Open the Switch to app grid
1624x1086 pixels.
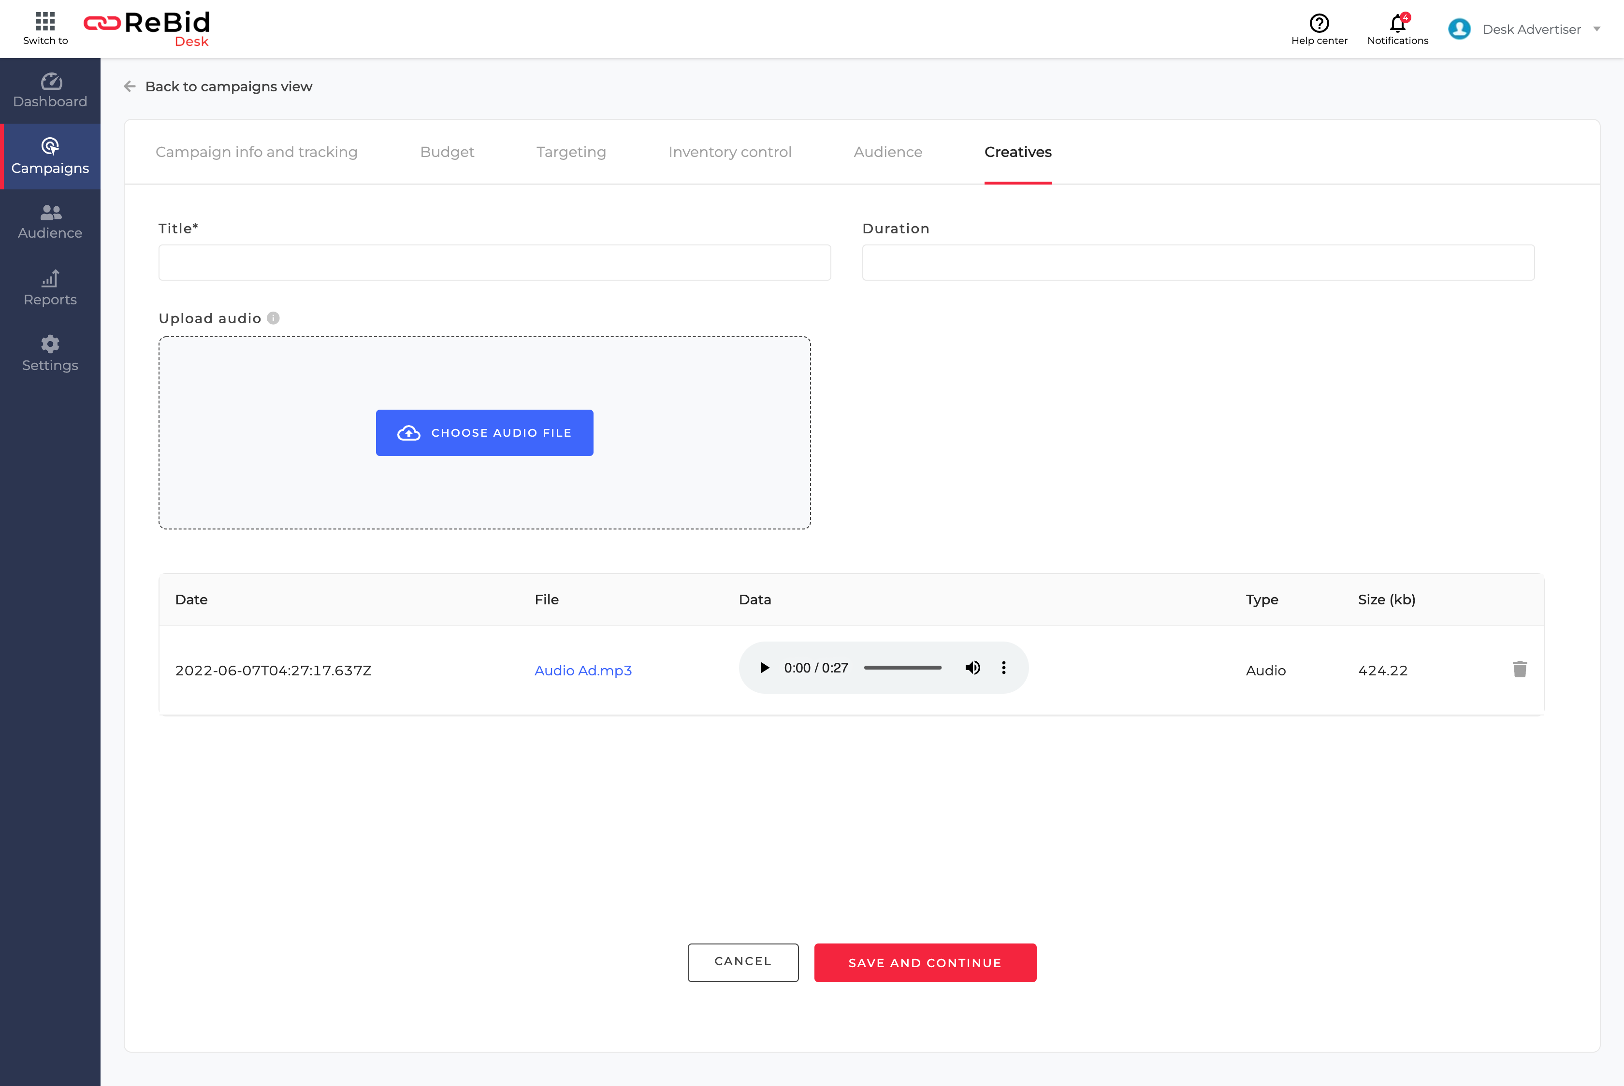point(45,29)
